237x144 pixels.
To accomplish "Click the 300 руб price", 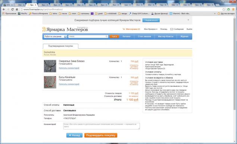I will pyautogui.click(x=134, y=77).
